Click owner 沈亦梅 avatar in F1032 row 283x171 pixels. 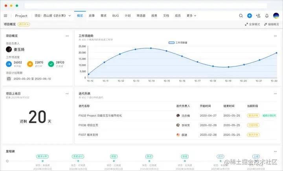point(178,115)
